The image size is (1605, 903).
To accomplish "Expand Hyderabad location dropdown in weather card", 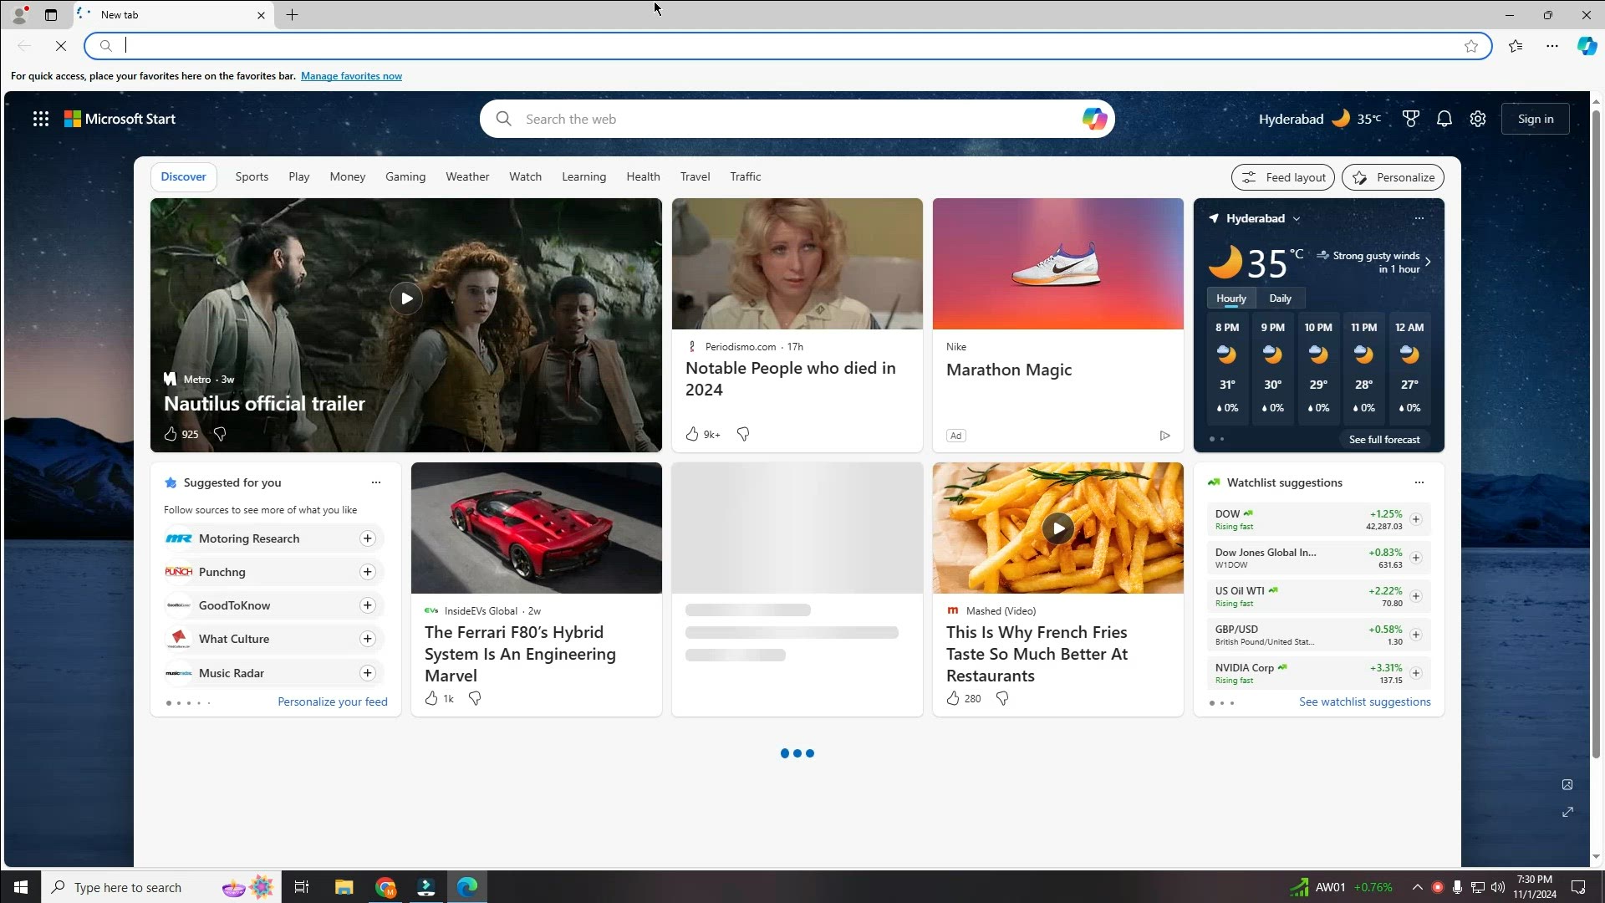I will click(1297, 219).
